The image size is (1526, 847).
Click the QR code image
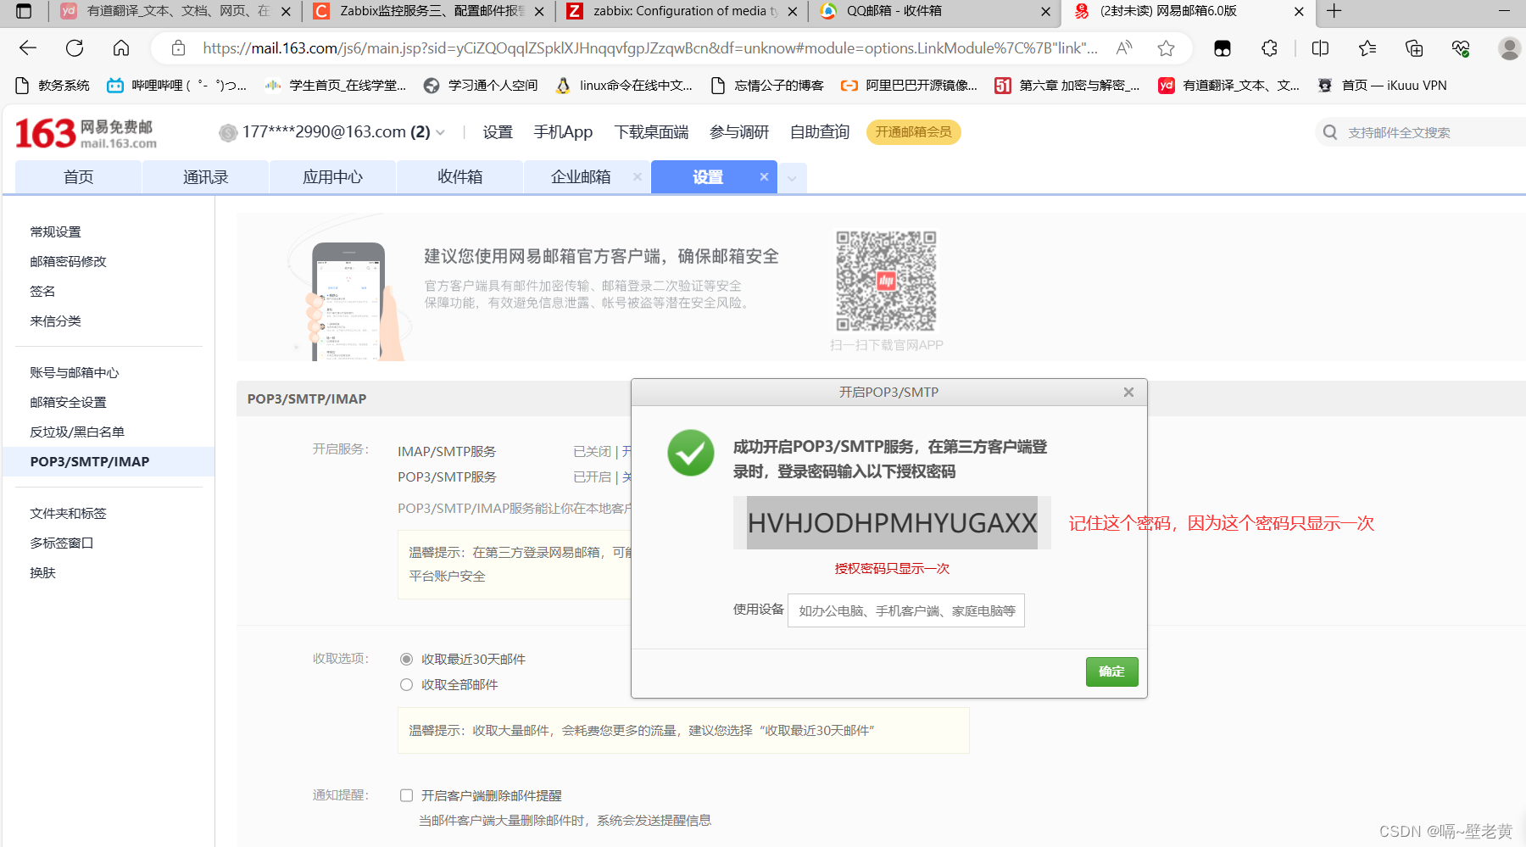(886, 281)
